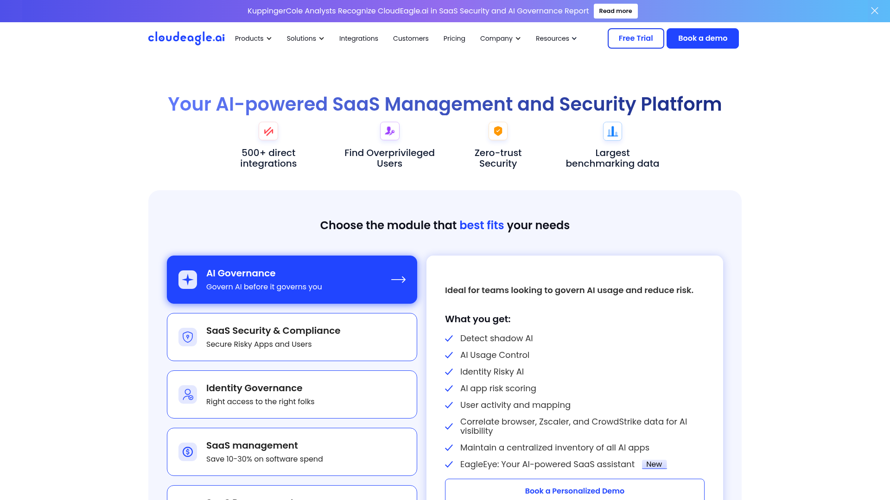Go to the Pricing page
Screen dimensions: 890x500
point(454,38)
